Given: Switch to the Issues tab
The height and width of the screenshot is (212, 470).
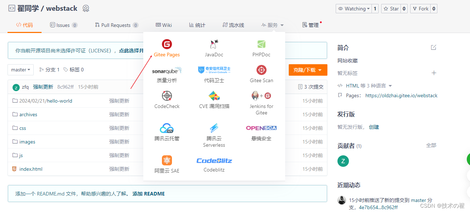Looking at the screenshot, I should point(64,25).
